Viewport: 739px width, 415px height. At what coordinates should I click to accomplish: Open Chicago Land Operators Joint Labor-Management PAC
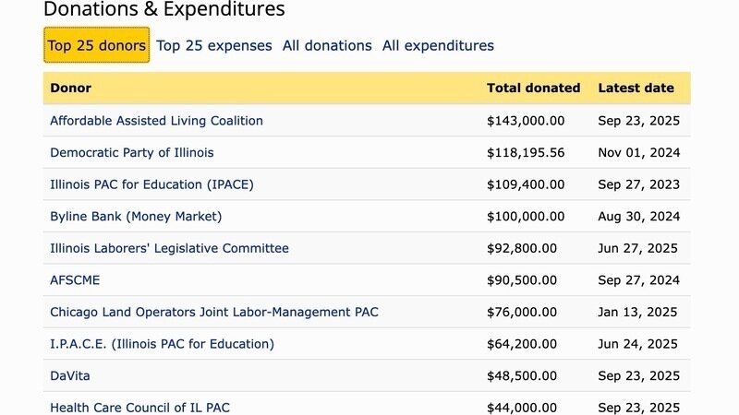214,312
